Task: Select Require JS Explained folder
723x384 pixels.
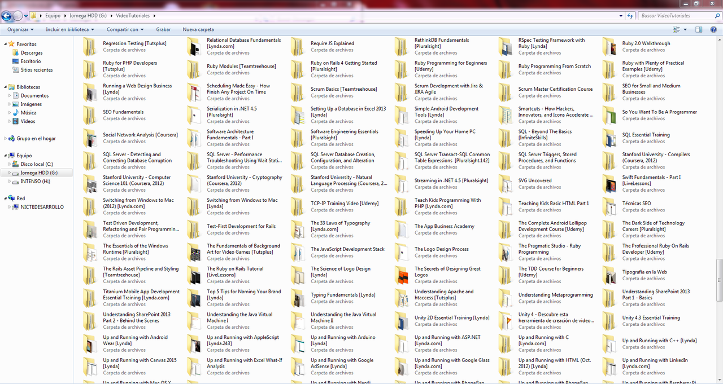Action: (x=340, y=47)
